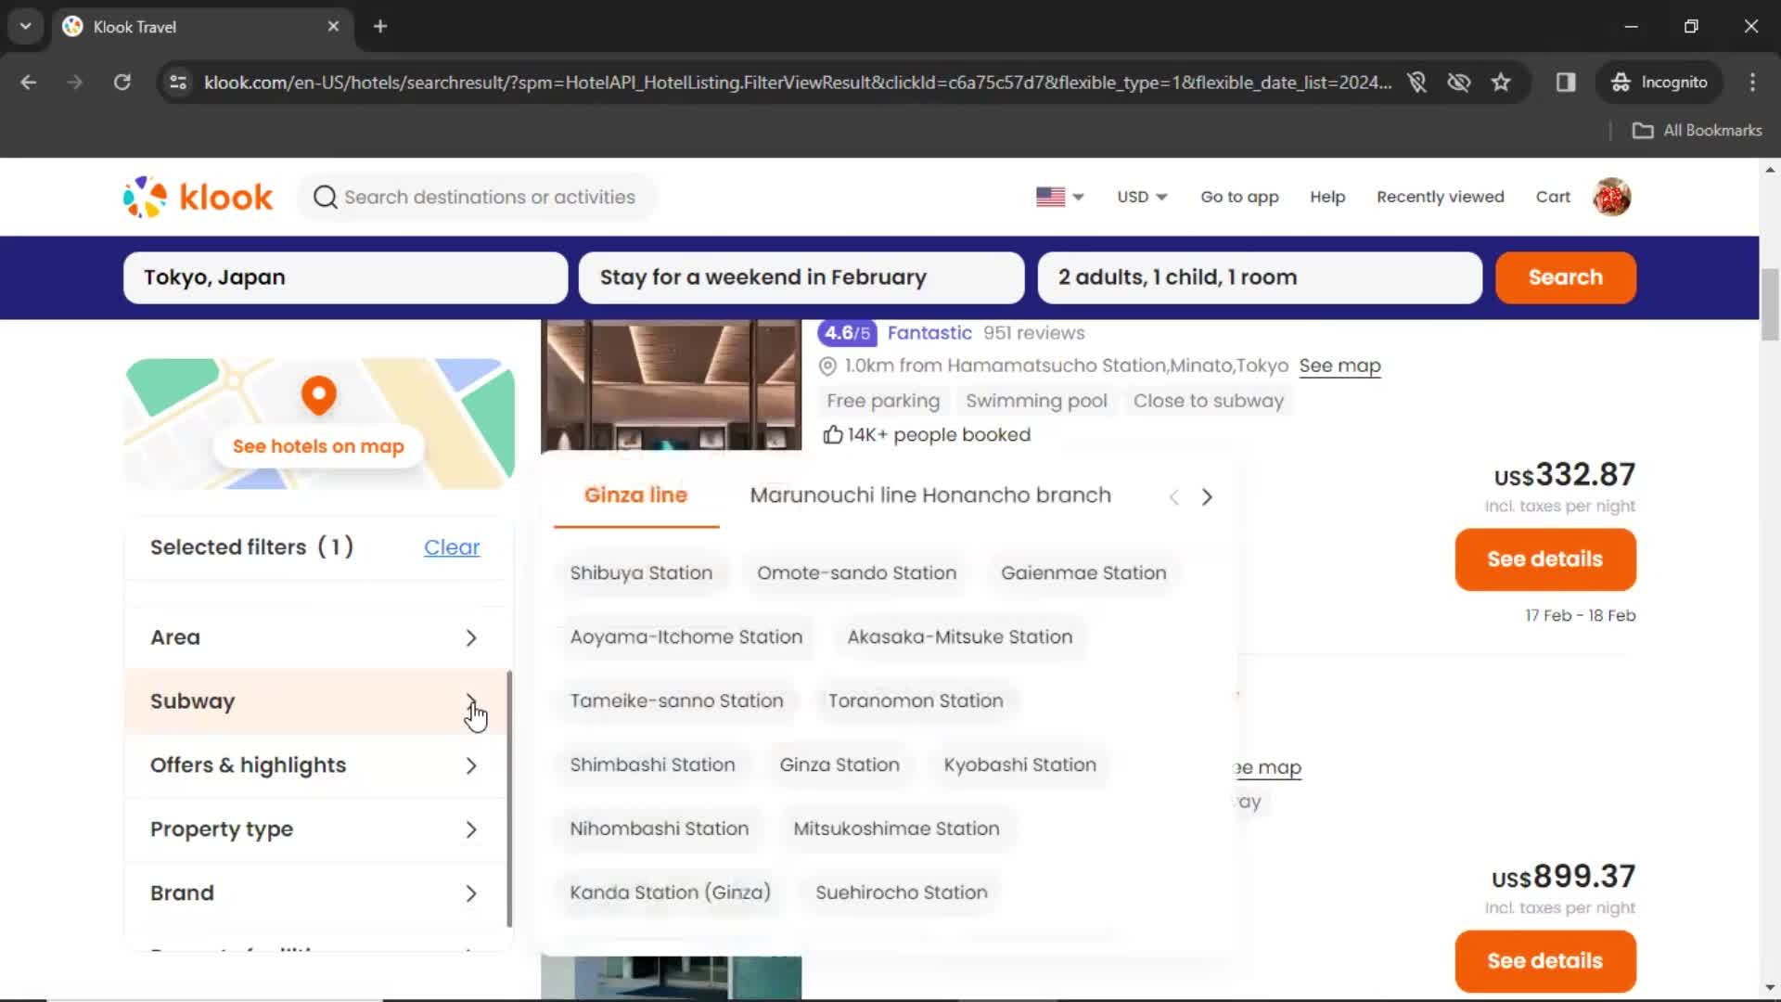Image resolution: width=1781 pixels, height=1002 pixels.
Task: Toggle the Ginza Station chip
Action: tap(839, 765)
